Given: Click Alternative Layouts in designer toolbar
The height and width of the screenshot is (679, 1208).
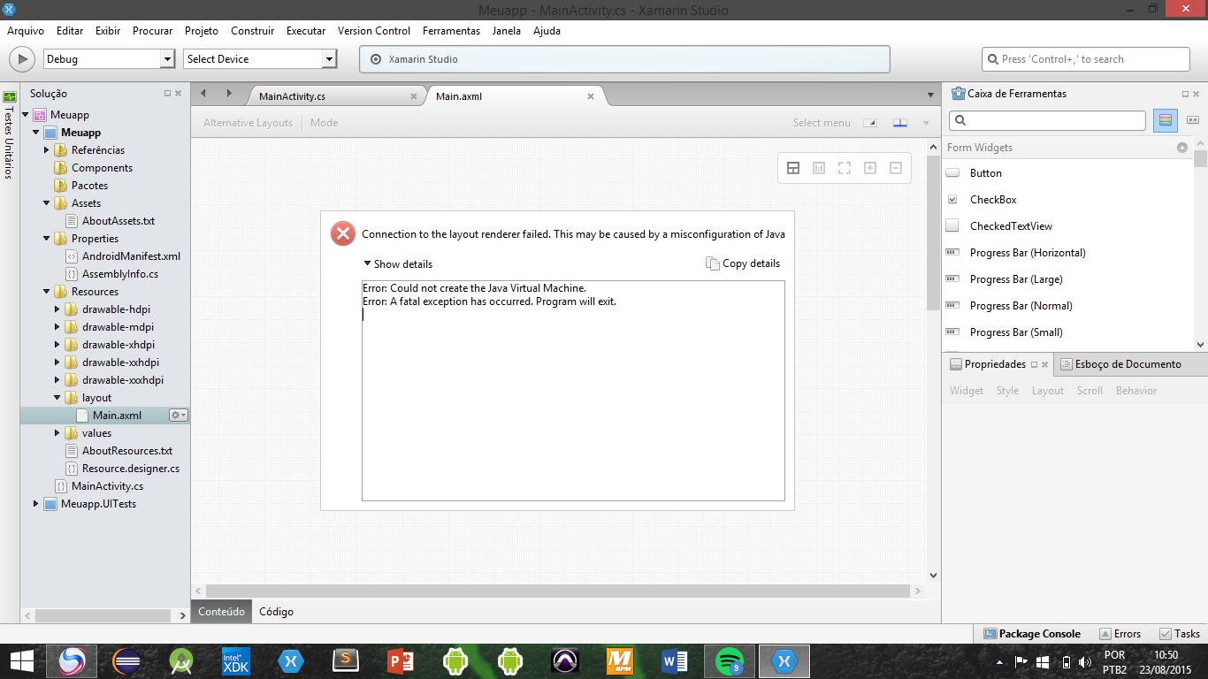Looking at the screenshot, I should coord(248,123).
